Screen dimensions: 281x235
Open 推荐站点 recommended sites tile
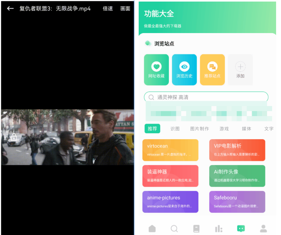212,70
